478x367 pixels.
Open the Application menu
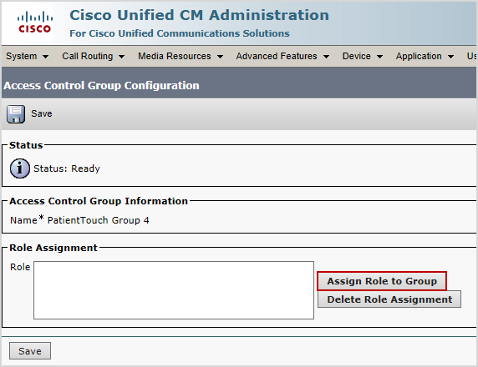[425, 56]
